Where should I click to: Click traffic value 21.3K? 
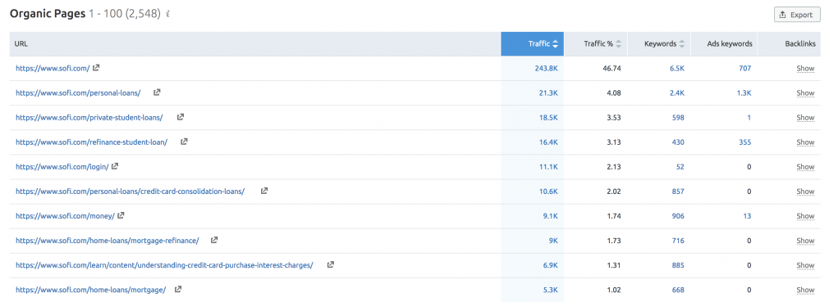click(x=548, y=93)
